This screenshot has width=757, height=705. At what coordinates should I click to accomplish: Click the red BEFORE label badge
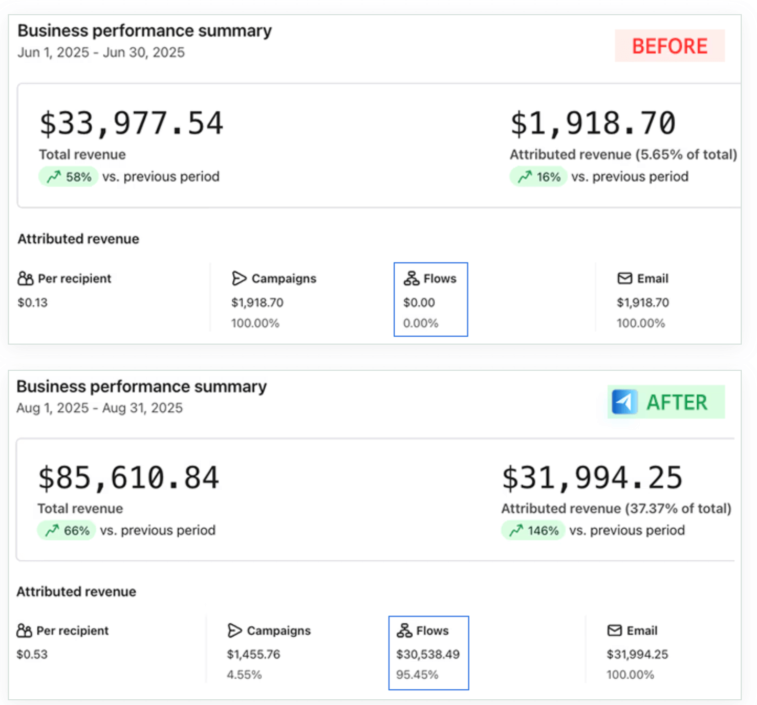[x=669, y=46]
